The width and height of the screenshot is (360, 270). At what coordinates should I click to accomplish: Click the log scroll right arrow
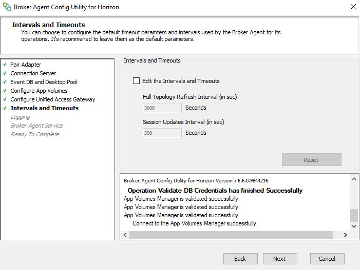(x=345, y=235)
